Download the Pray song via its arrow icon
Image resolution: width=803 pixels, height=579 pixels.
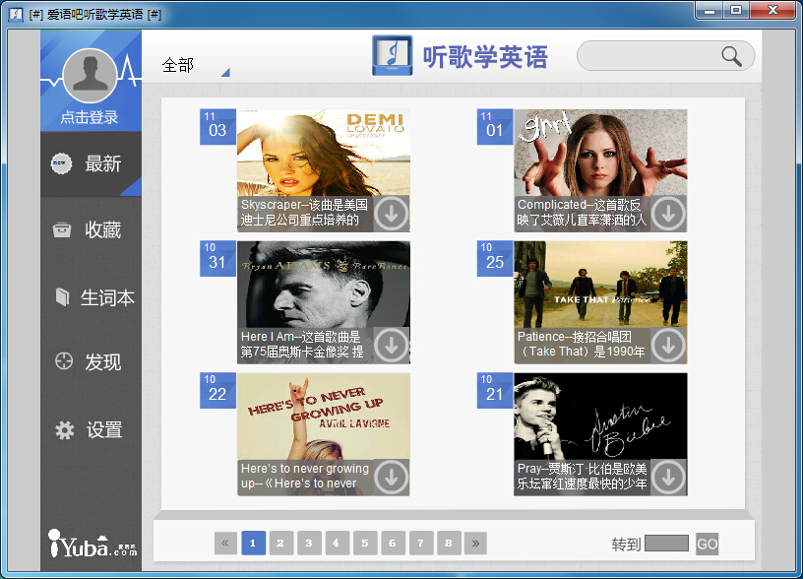pyautogui.click(x=667, y=476)
